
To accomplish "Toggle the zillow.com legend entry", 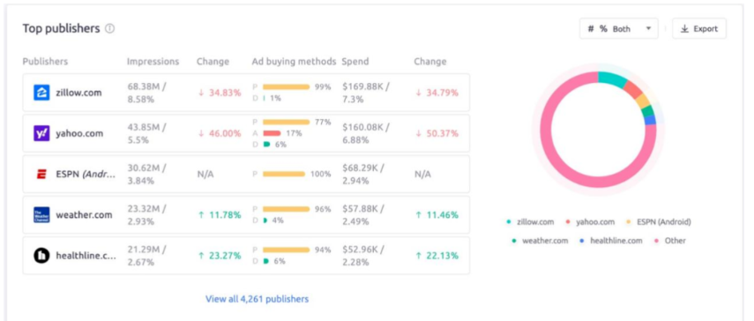I will tap(530, 222).
